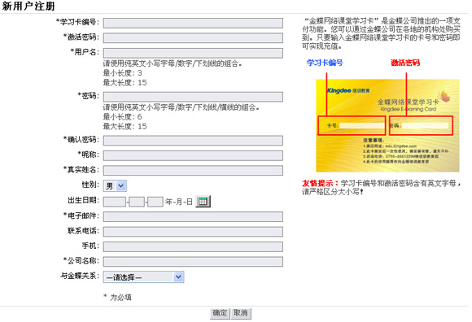The width and height of the screenshot is (472, 322).
Task: Expand the 性别 gender dropdown
Action: click(x=115, y=186)
